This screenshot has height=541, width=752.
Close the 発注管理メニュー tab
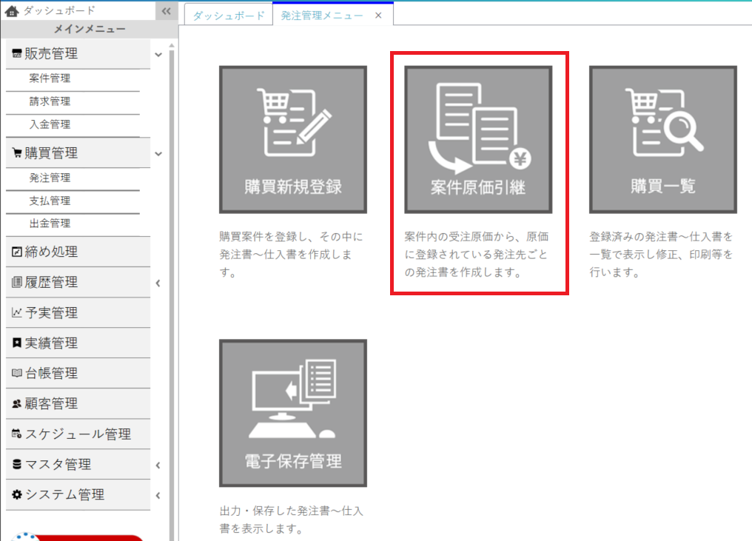pyautogui.click(x=378, y=16)
